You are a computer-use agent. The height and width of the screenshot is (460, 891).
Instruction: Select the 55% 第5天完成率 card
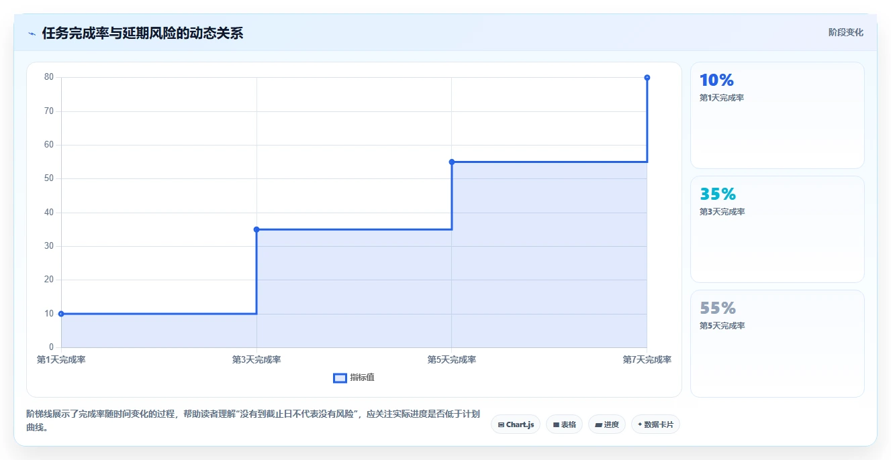[x=777, y=343]
